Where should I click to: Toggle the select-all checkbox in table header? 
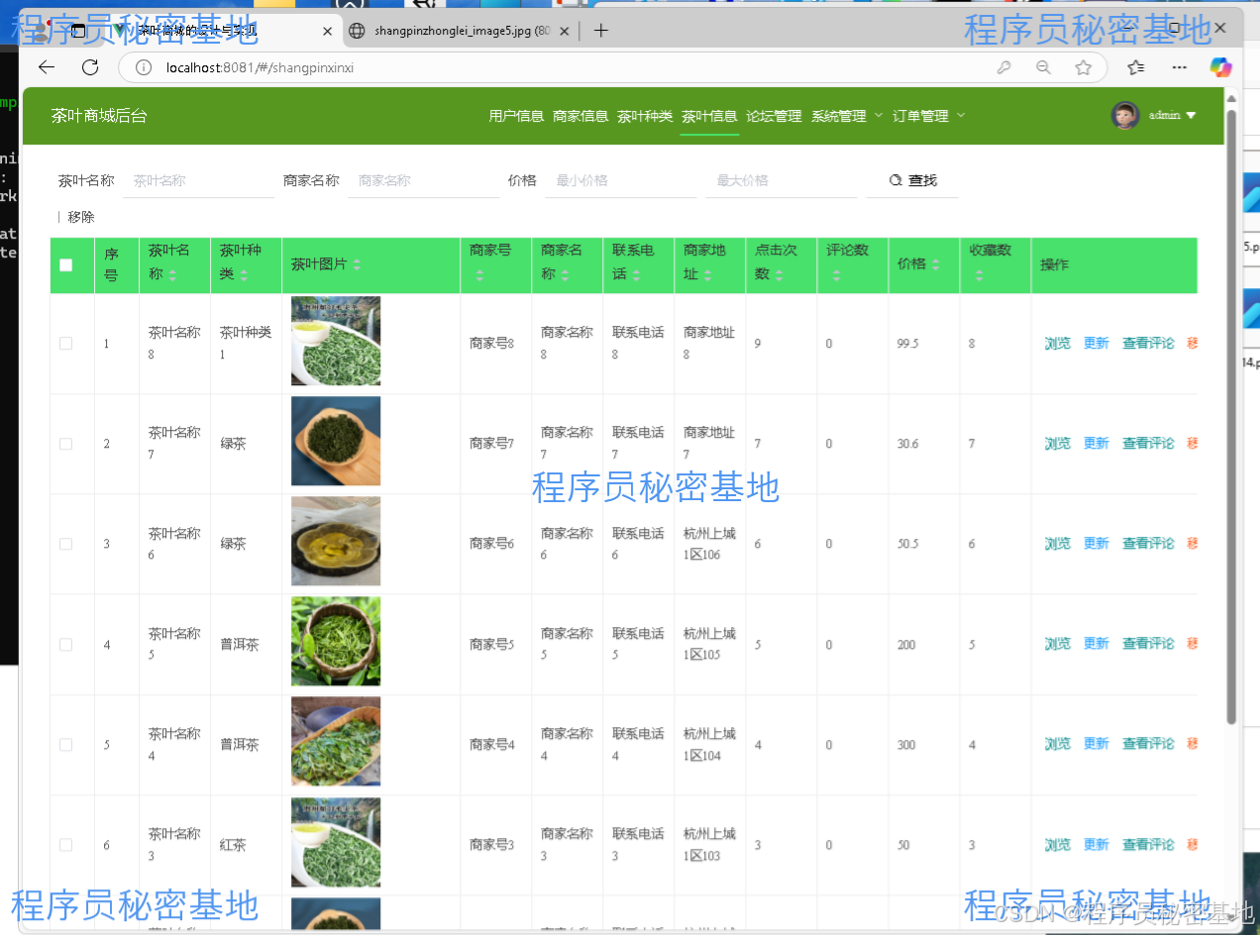66,264
